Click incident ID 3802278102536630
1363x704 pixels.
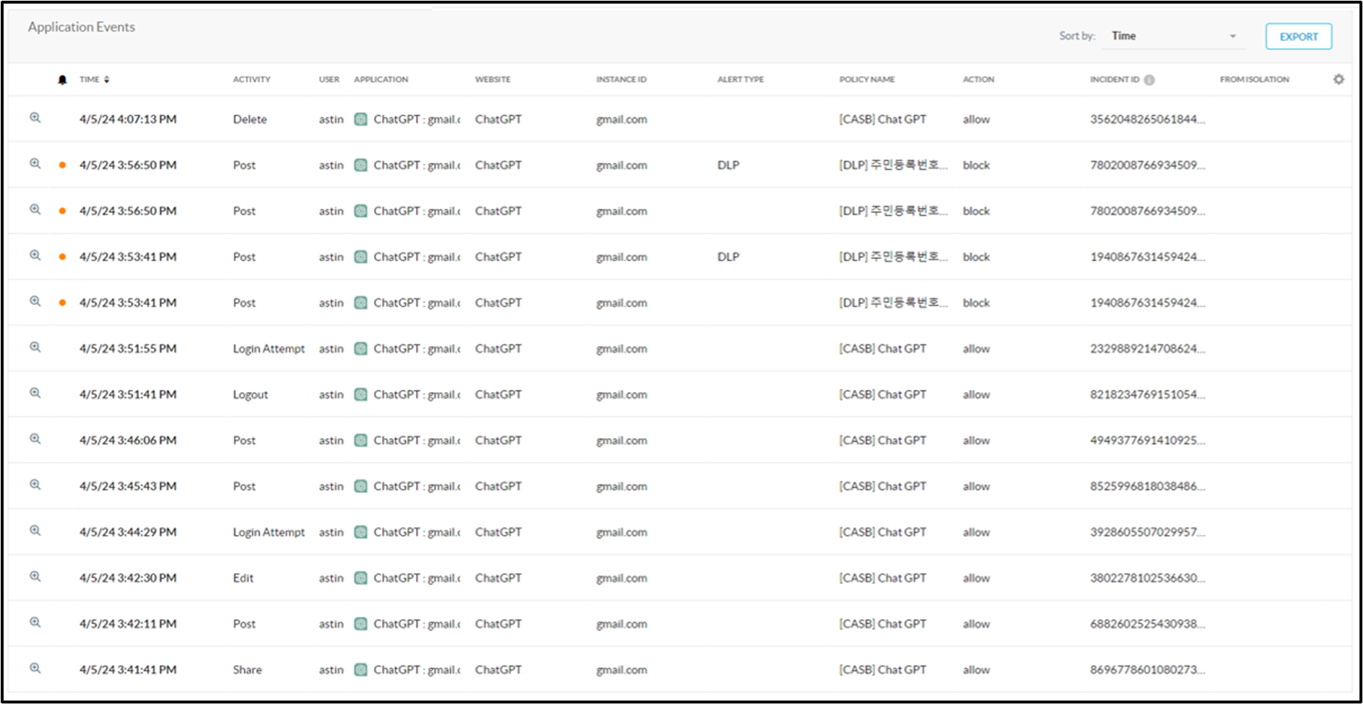click(1147, 578)
